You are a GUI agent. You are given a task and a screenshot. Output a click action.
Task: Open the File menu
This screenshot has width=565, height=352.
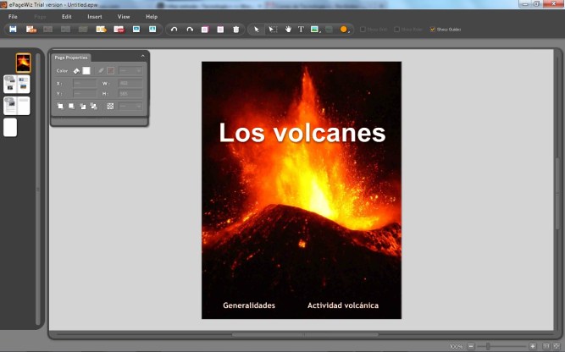(13, 17)
